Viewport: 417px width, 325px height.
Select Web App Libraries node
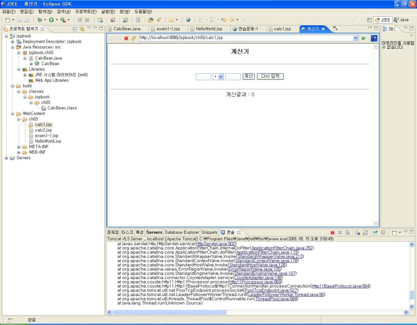pyautogui.click(x=52, y=80)
